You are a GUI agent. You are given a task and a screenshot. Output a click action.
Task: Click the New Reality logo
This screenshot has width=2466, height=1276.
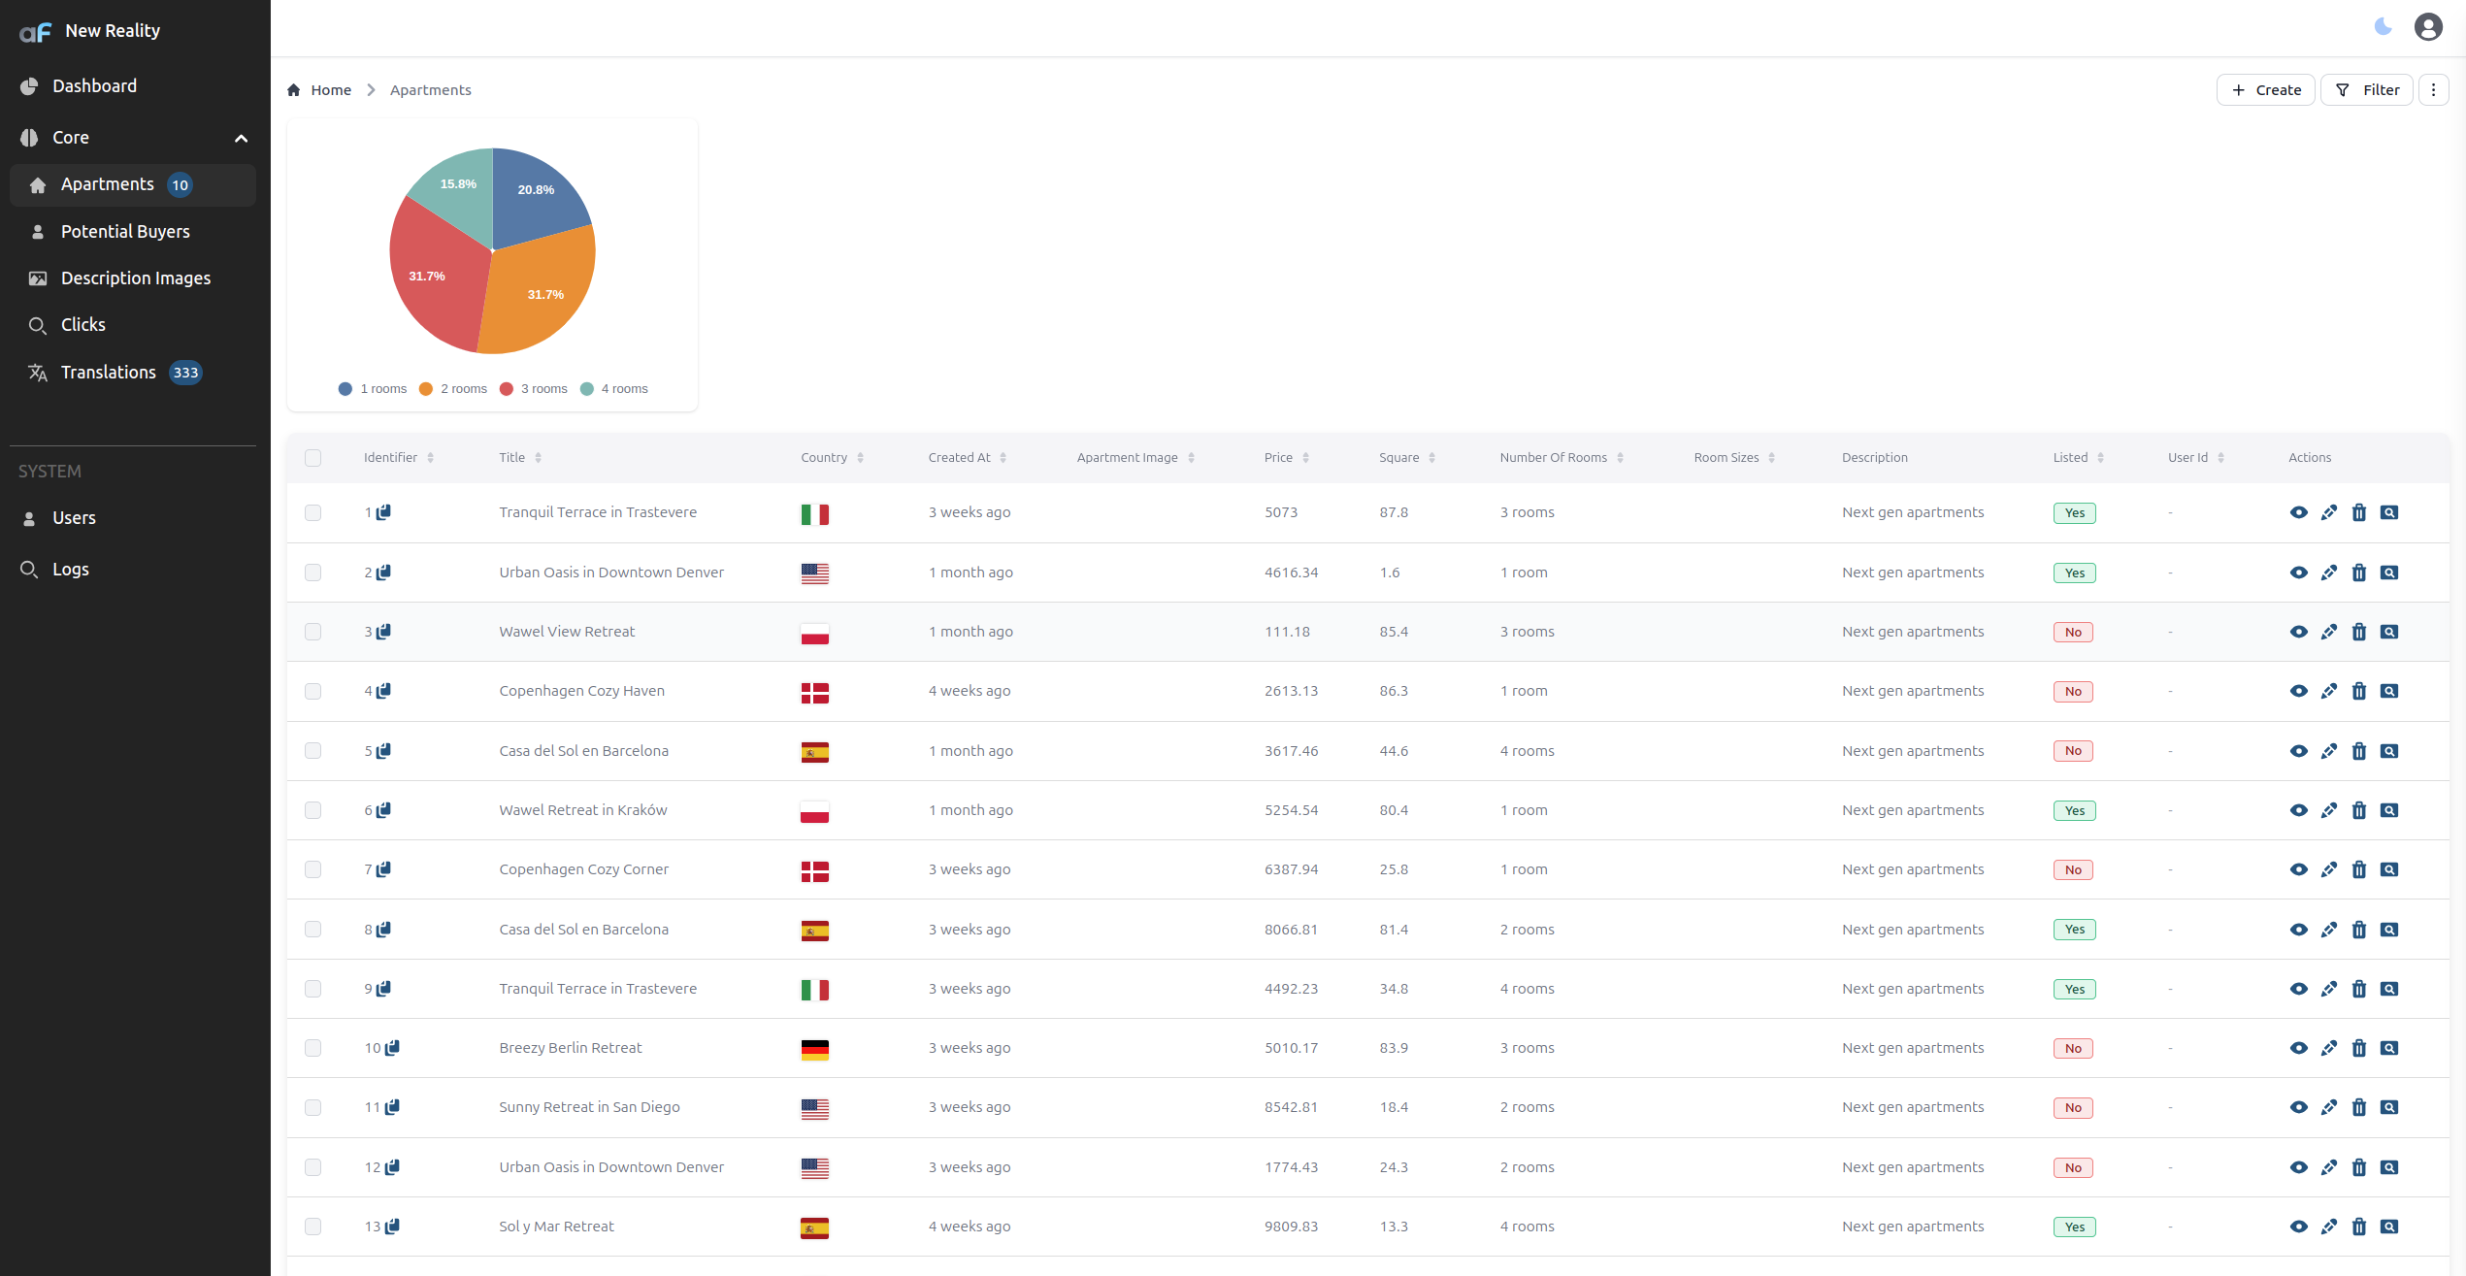[36, 32]
